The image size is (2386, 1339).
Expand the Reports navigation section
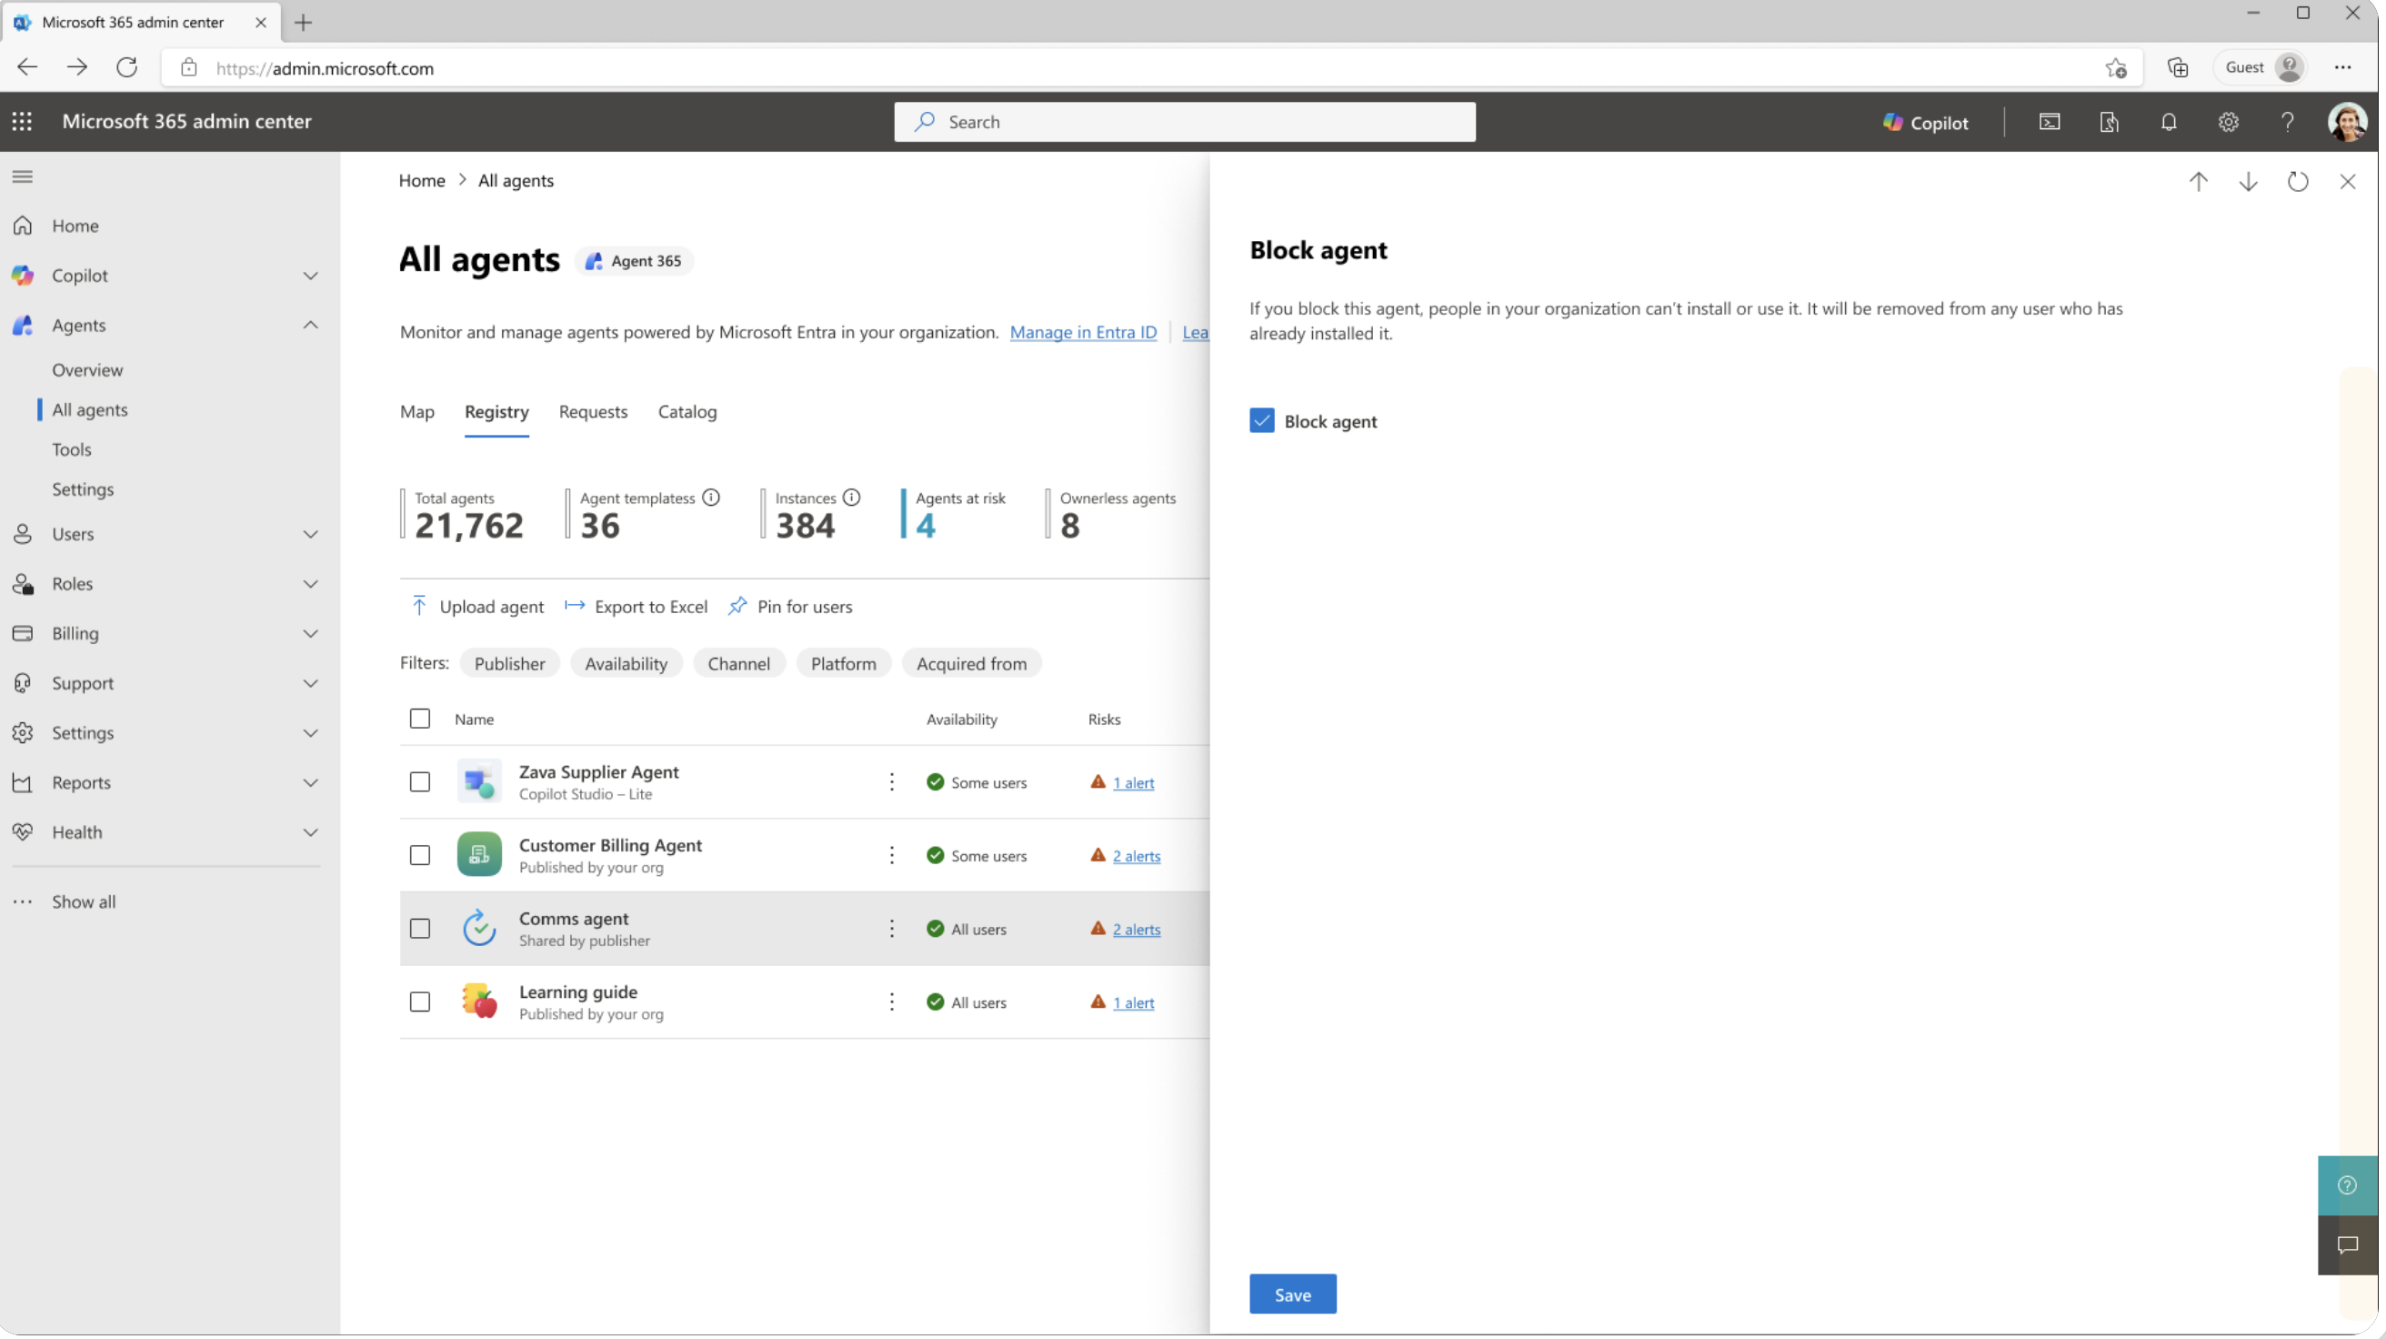click(x=311, y=783)
